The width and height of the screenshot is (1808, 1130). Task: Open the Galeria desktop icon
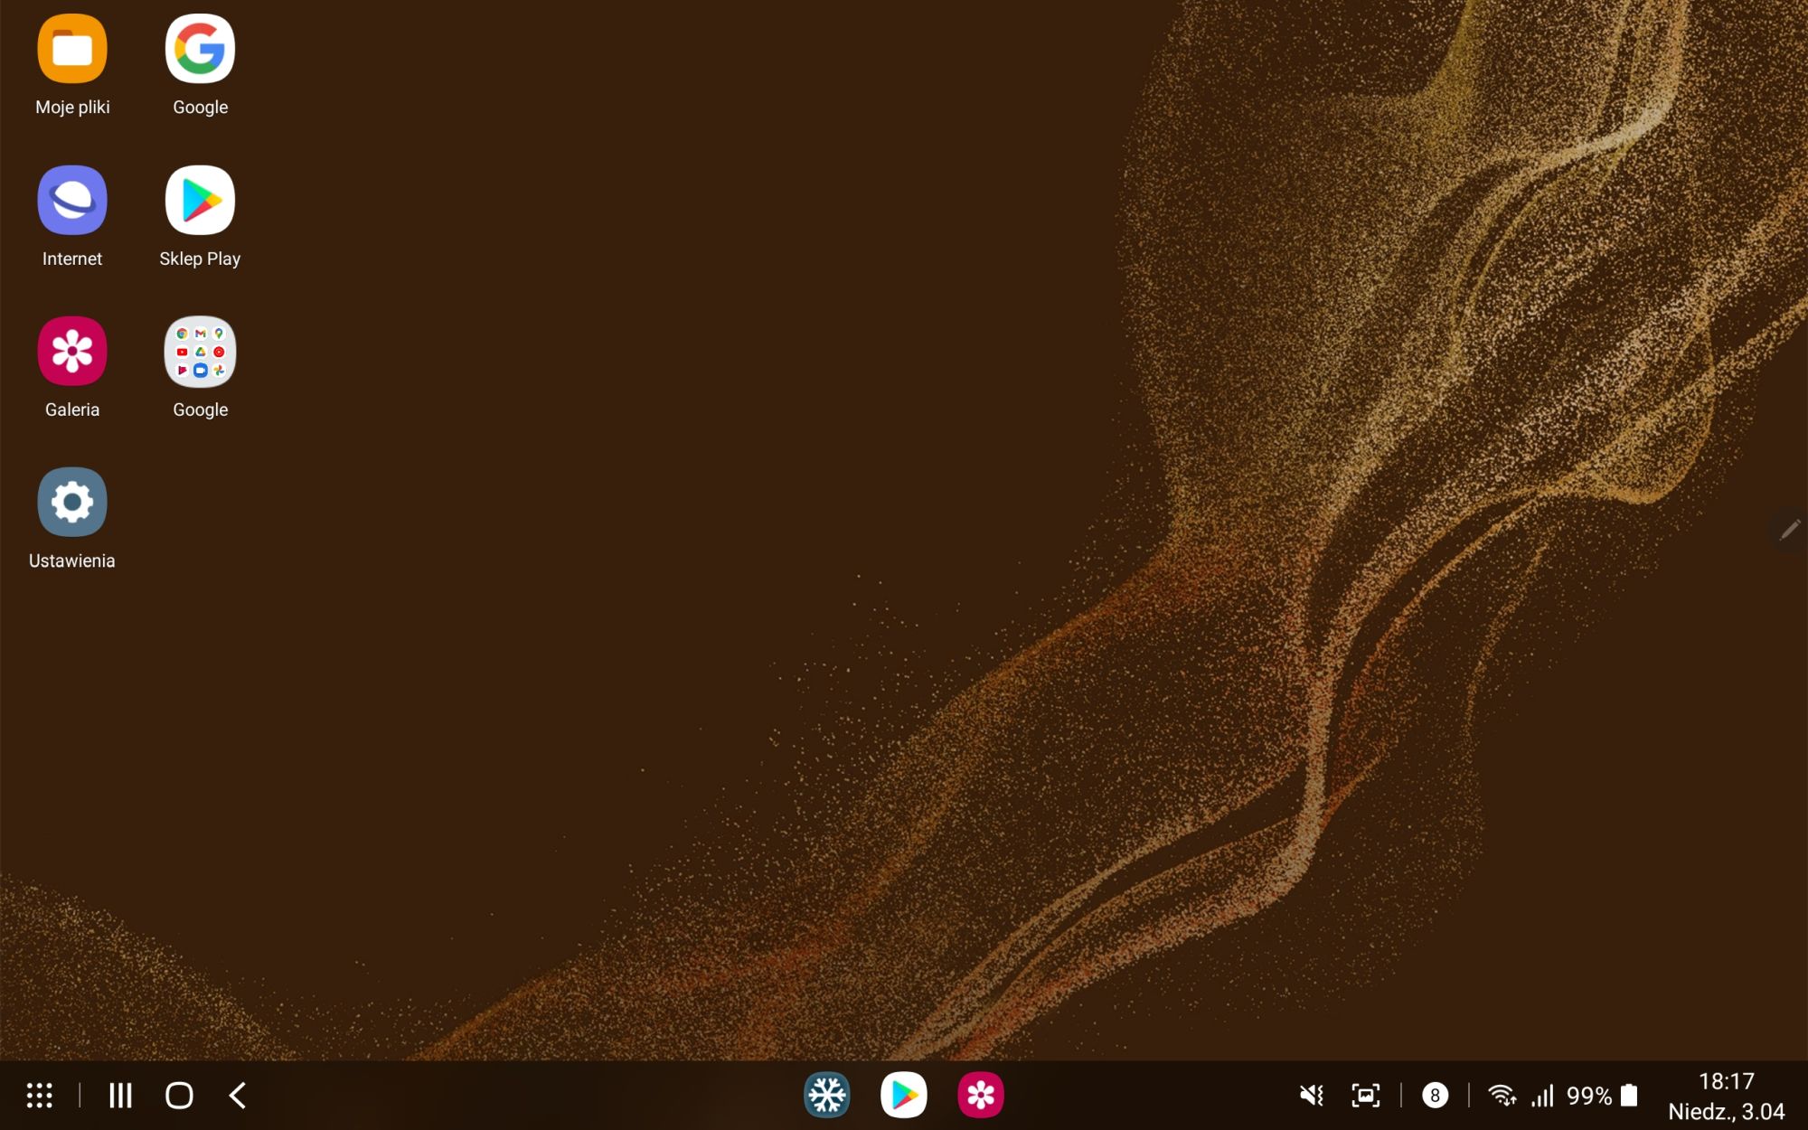point(72,351)
